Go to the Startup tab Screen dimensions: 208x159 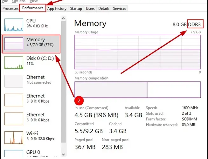coord(76,9)
